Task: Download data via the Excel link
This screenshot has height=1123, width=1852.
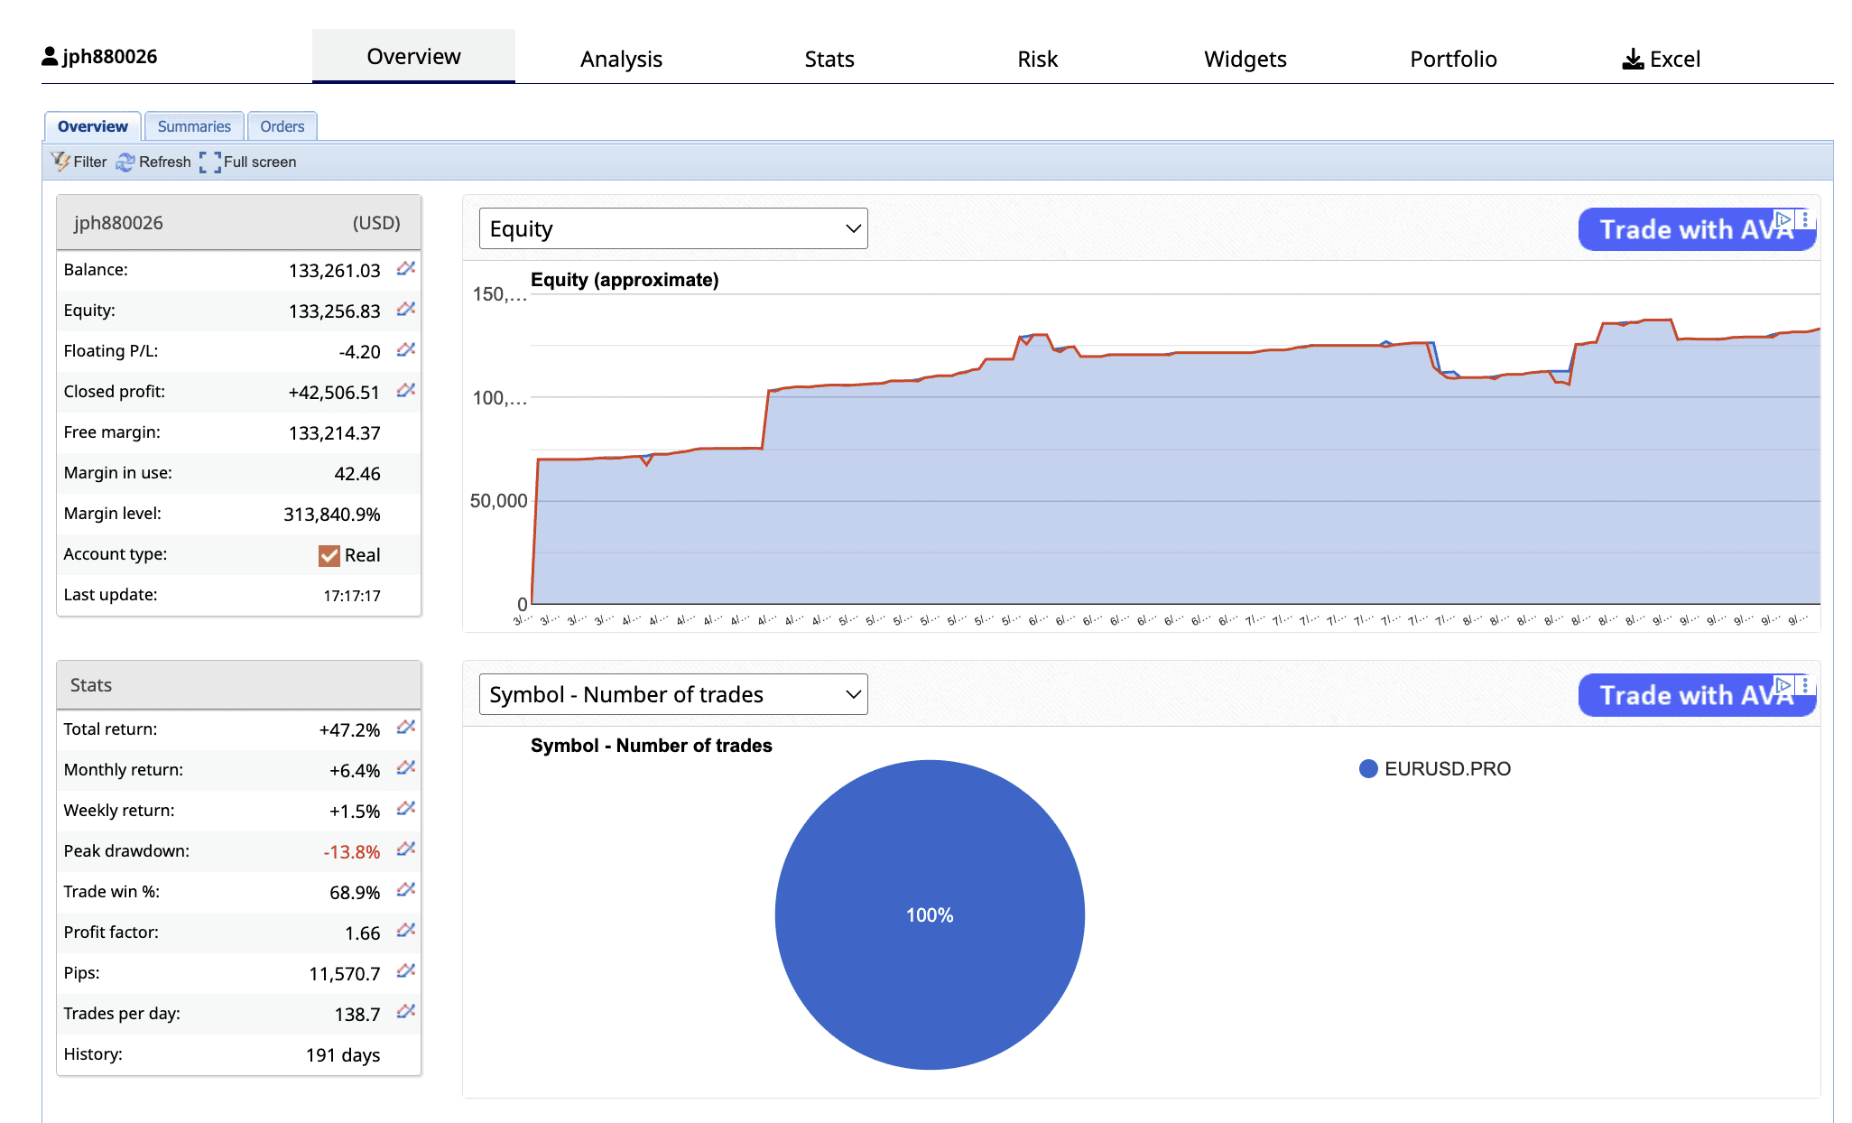Action: (1662, 59)
